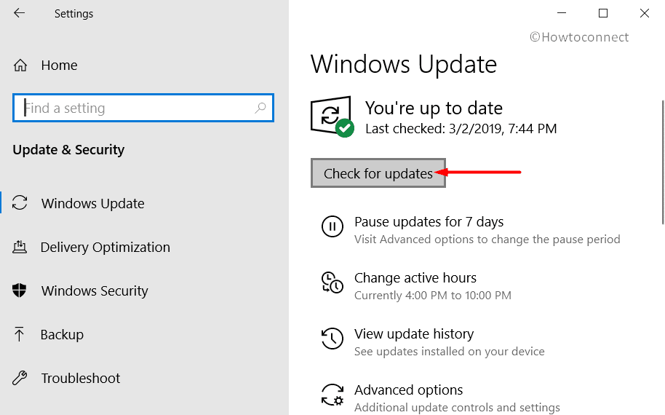This screenshot has width=665, height=415.
Task: Click the View update history clock icon
Action: pos(332,339)
